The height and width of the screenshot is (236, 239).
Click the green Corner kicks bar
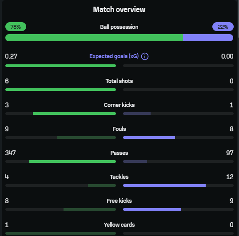pos(74,114)
